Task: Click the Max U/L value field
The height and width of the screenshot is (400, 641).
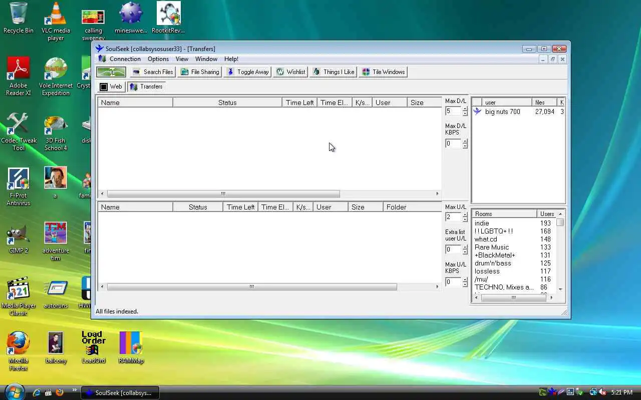Action: pos(453,217)
